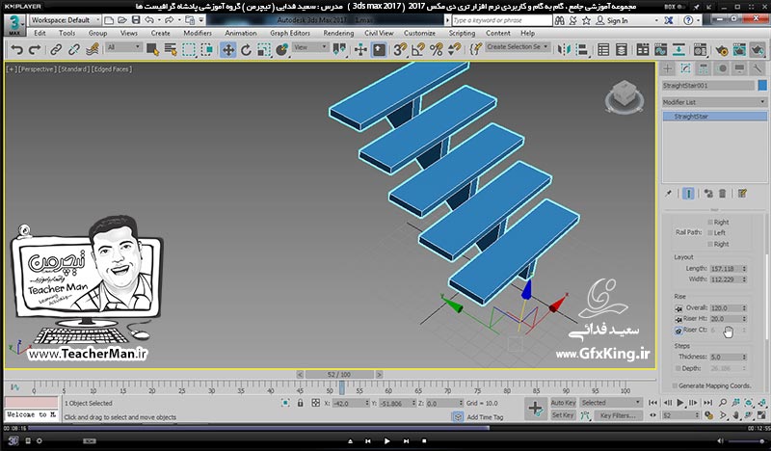The image size is (771, 451).
Task: Play the animation in 3ds Max
Action: tap(680, 402)
